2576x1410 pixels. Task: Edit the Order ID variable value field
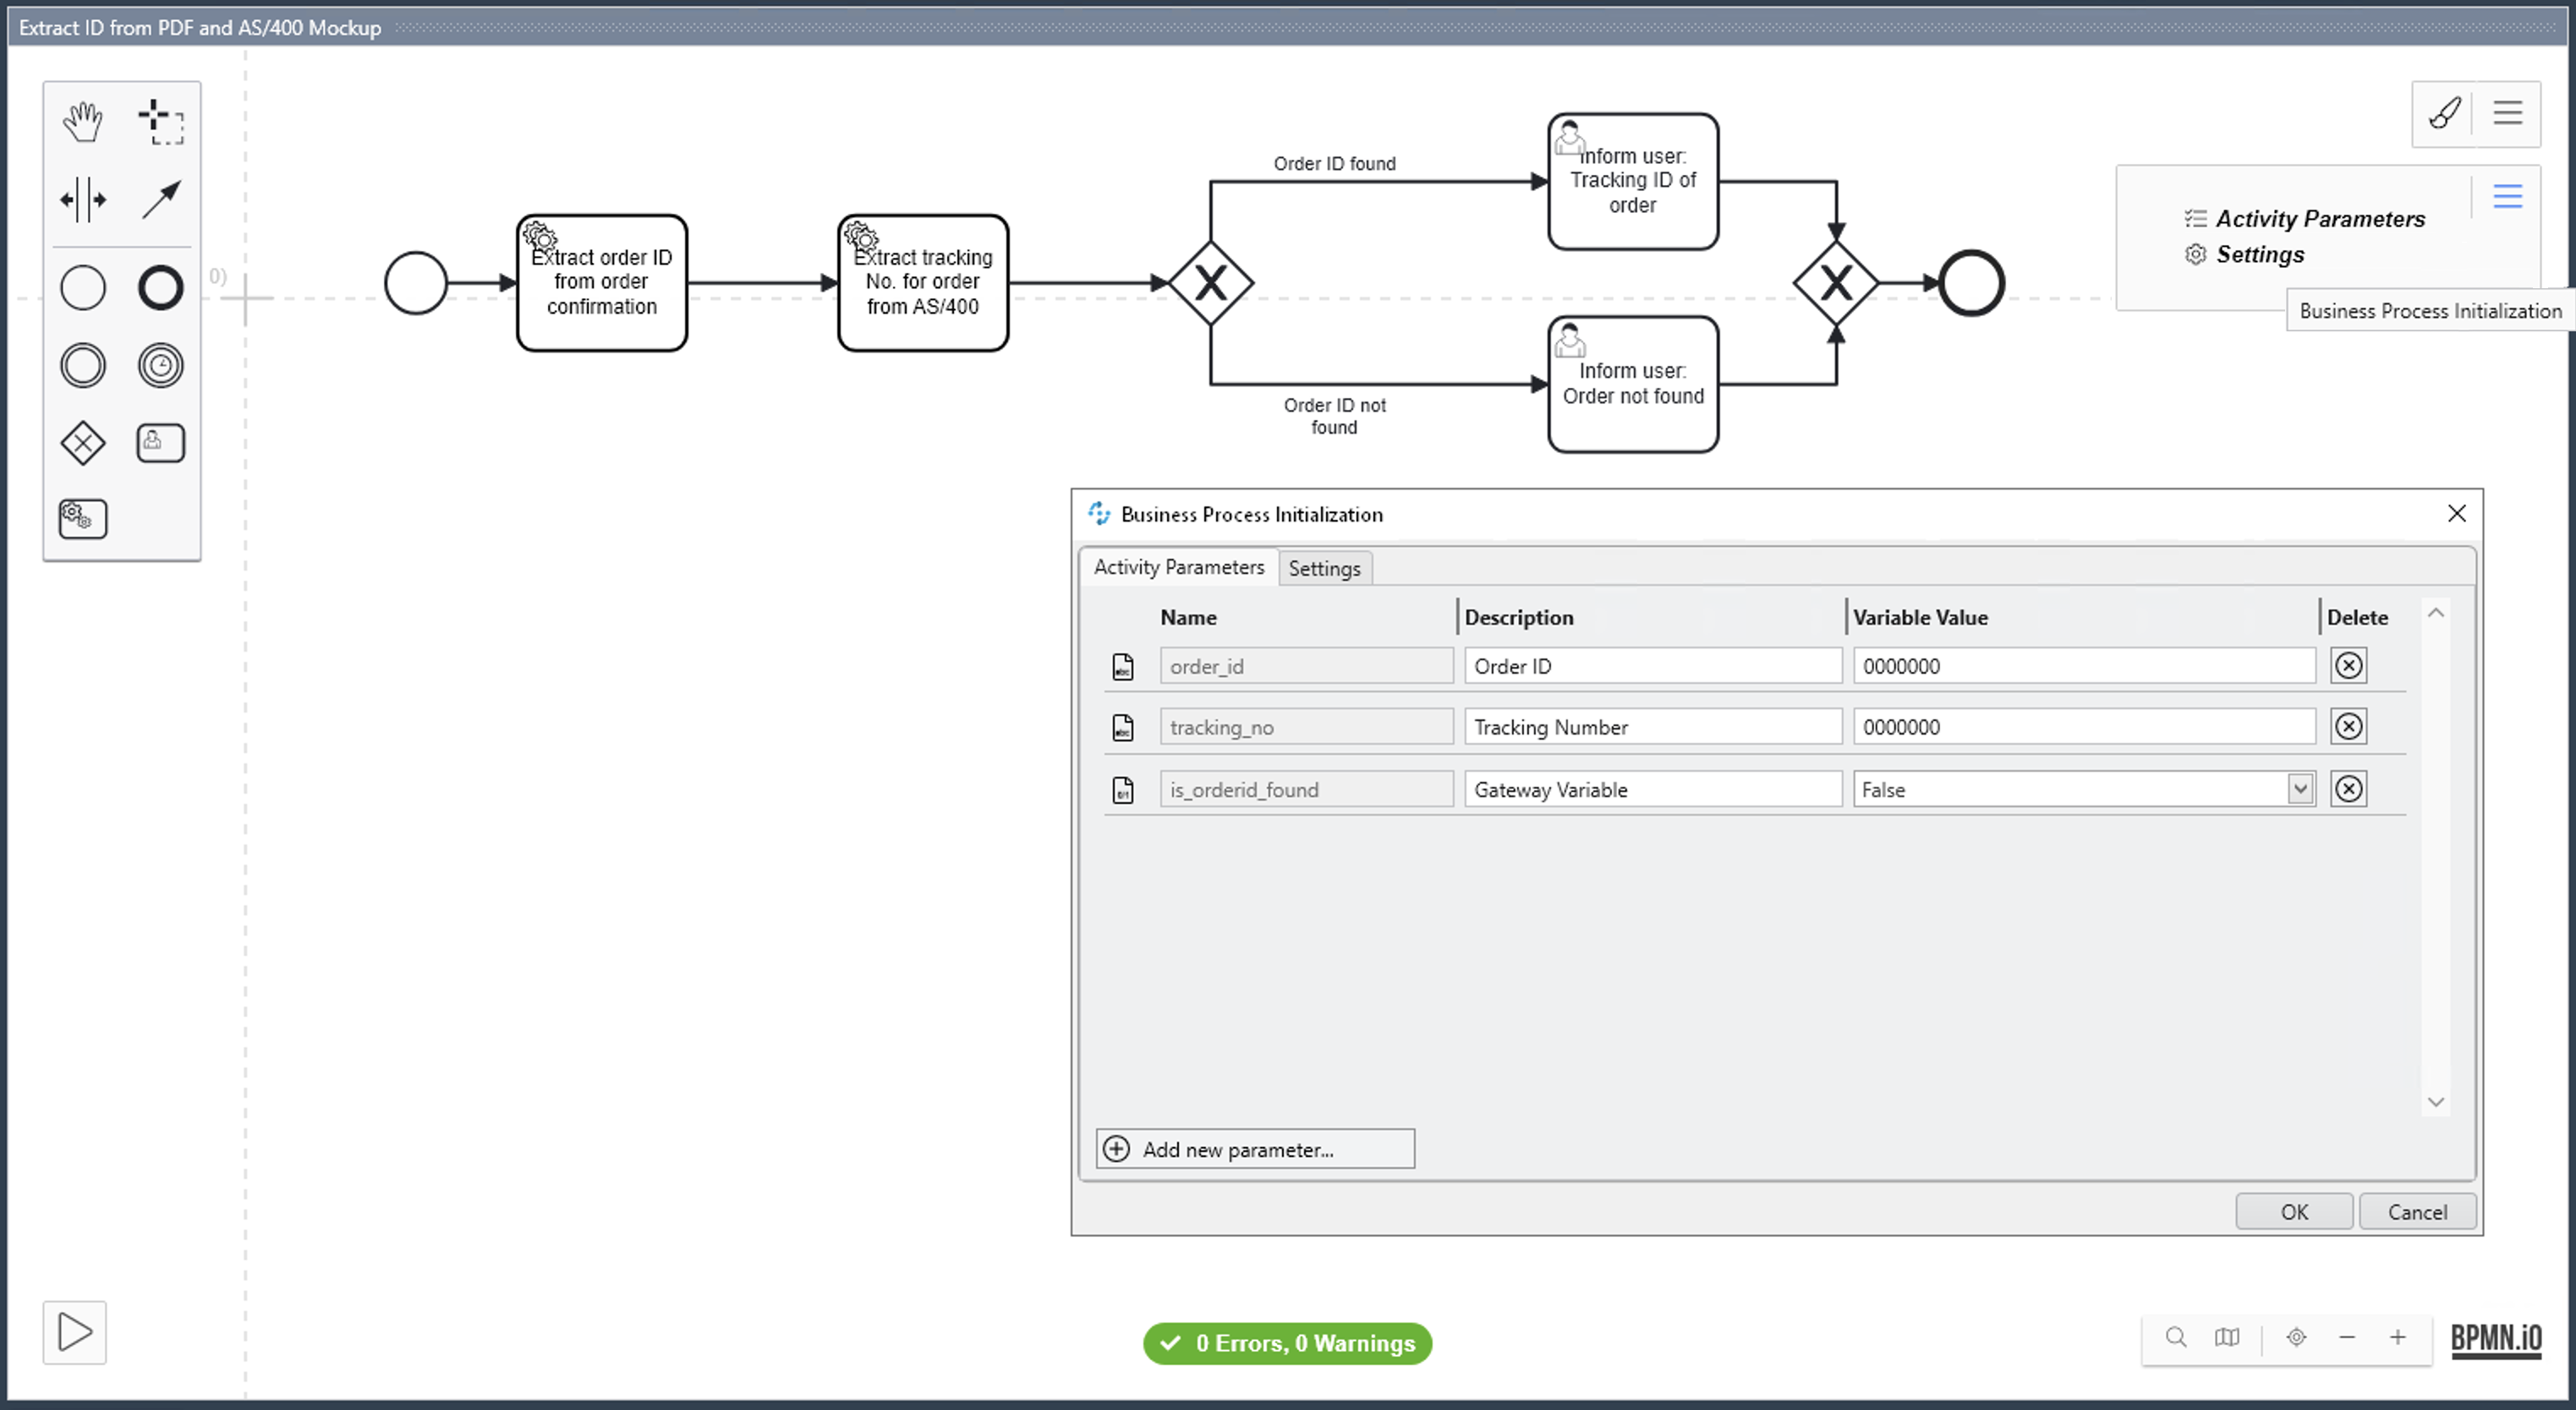click(2083, 664)
